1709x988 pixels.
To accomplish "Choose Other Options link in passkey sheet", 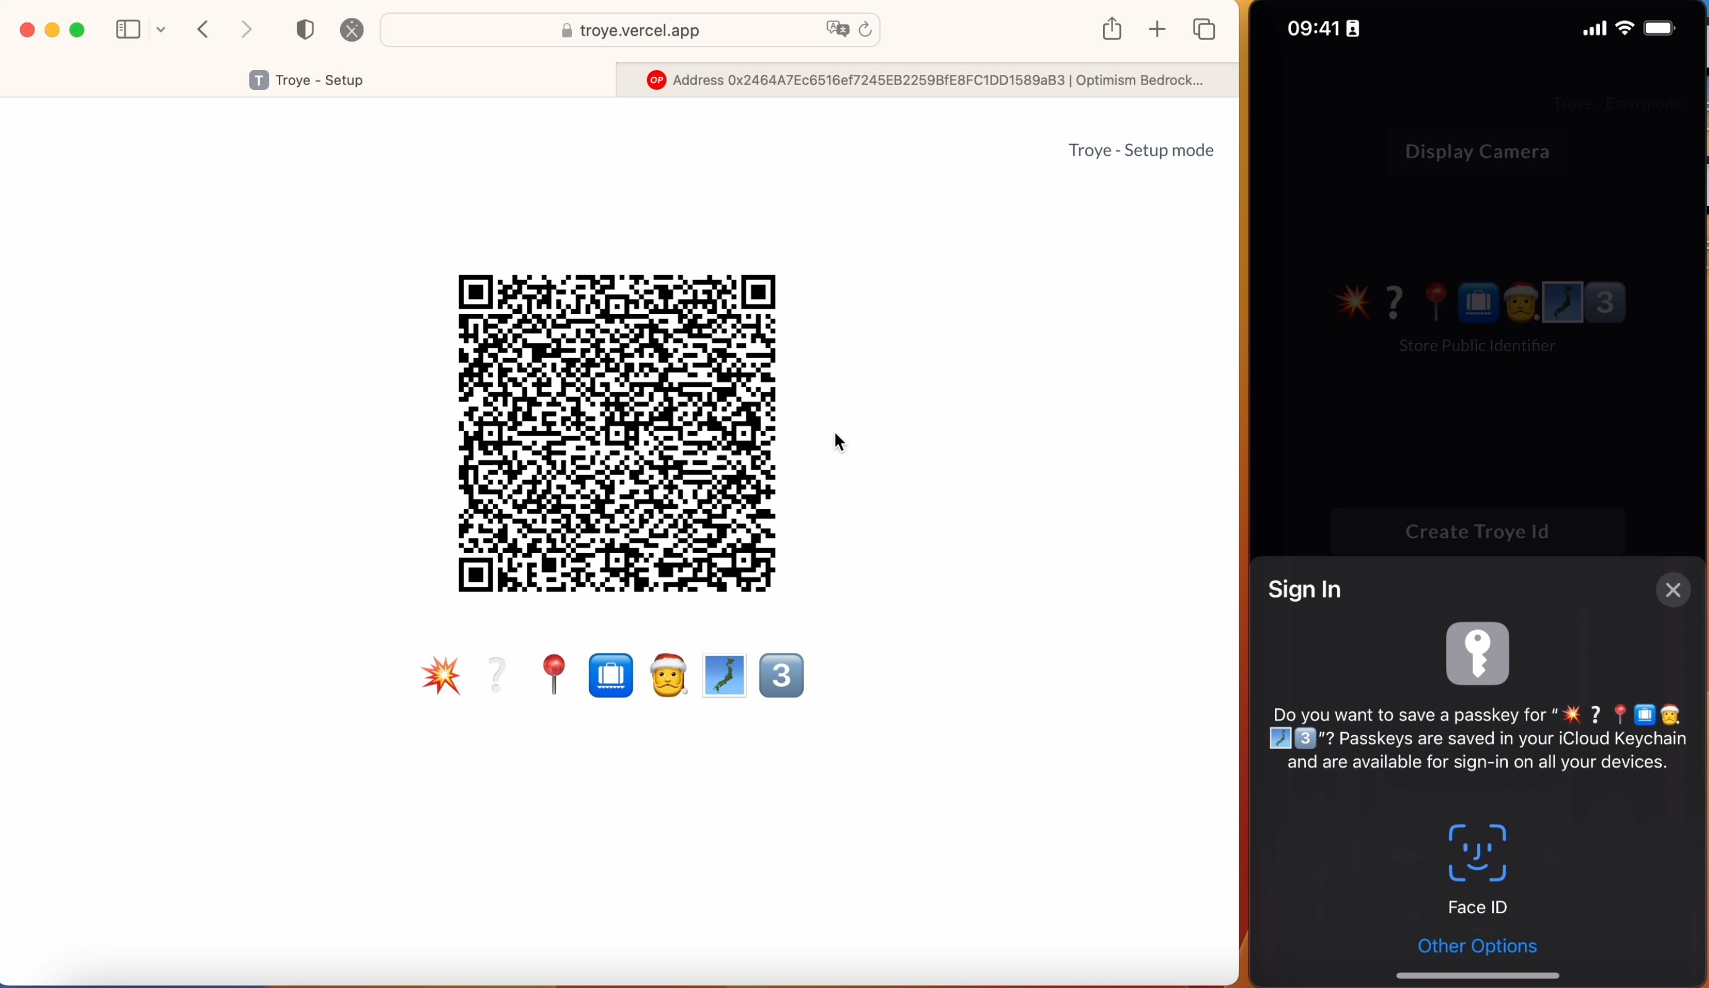I will tap(1477, 946).
